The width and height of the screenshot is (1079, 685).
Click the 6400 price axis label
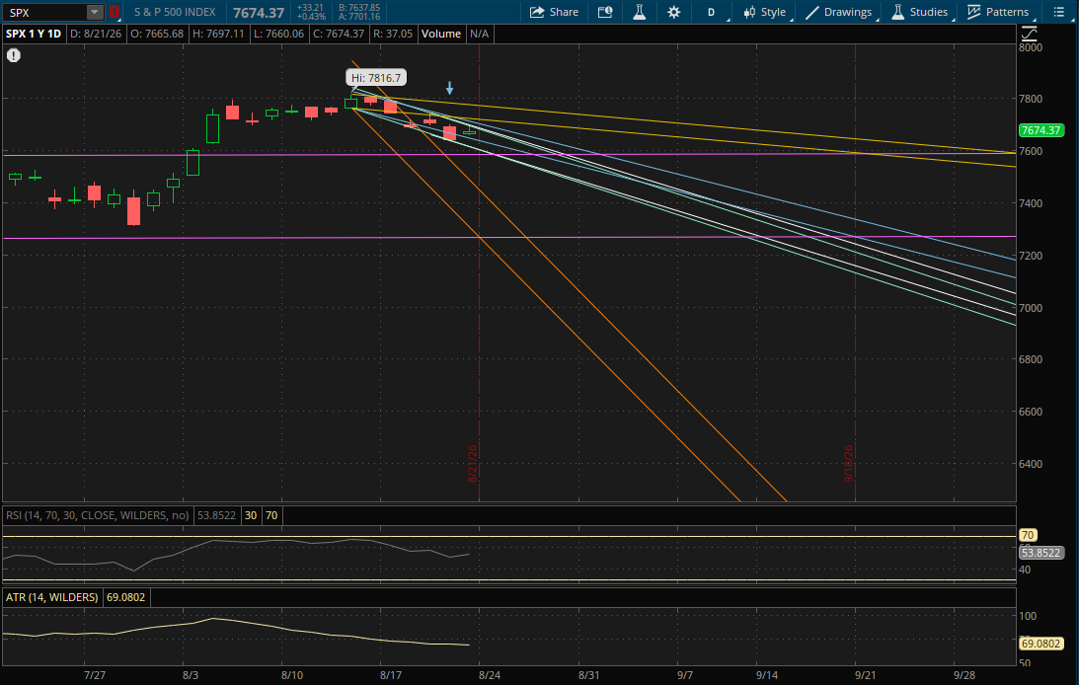click(1031, 464)
